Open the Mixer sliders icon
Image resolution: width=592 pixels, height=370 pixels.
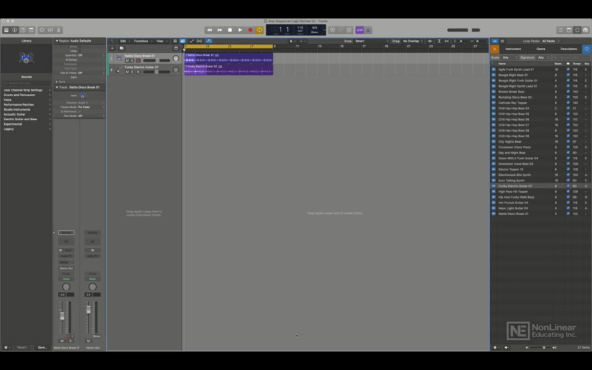(50, 30)
